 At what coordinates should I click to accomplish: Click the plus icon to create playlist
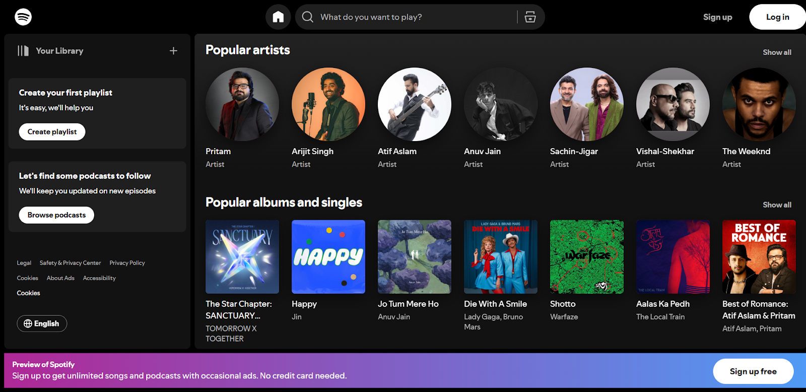[x=173, y=51]
